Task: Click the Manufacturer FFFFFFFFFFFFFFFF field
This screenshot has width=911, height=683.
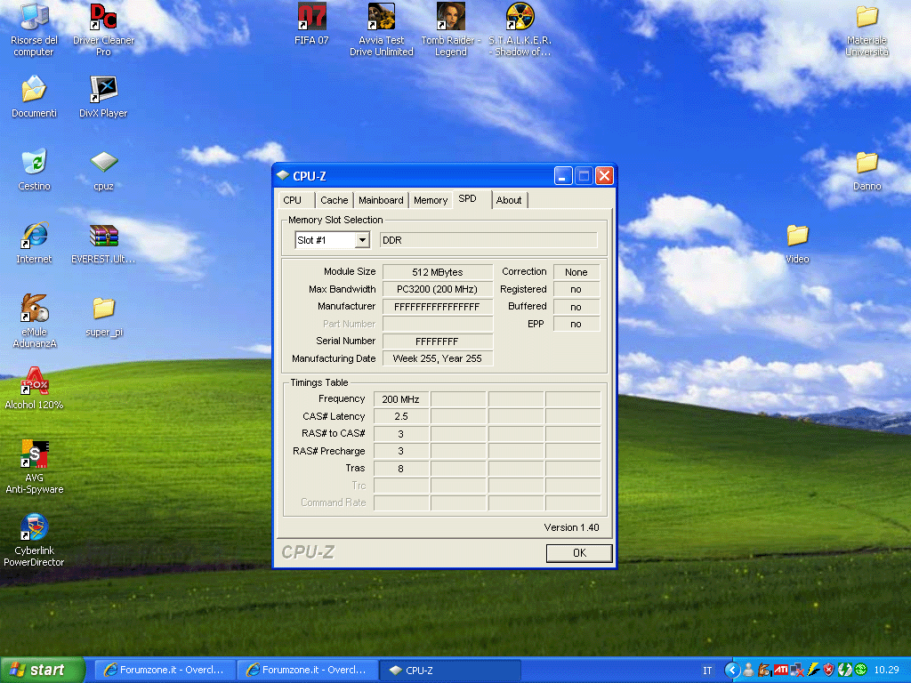Action: tap(438, 307)
